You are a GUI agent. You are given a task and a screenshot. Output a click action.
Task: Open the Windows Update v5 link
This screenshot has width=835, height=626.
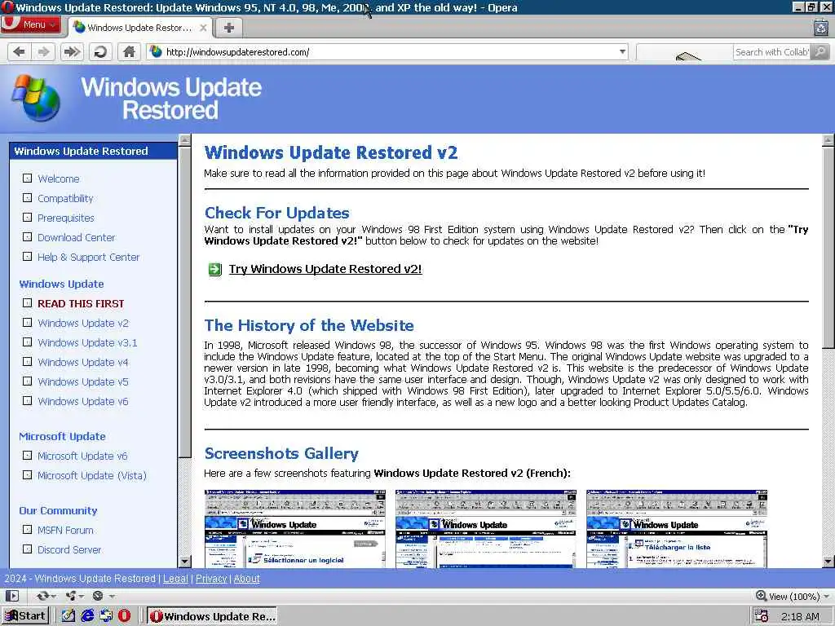(82, 381)
